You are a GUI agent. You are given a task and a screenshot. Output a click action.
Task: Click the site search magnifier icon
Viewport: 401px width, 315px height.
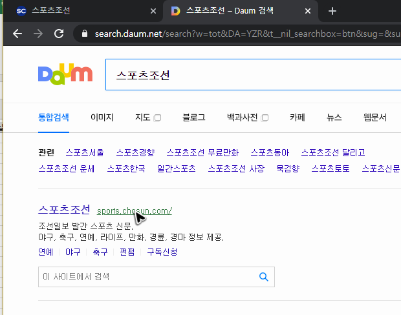264,277
